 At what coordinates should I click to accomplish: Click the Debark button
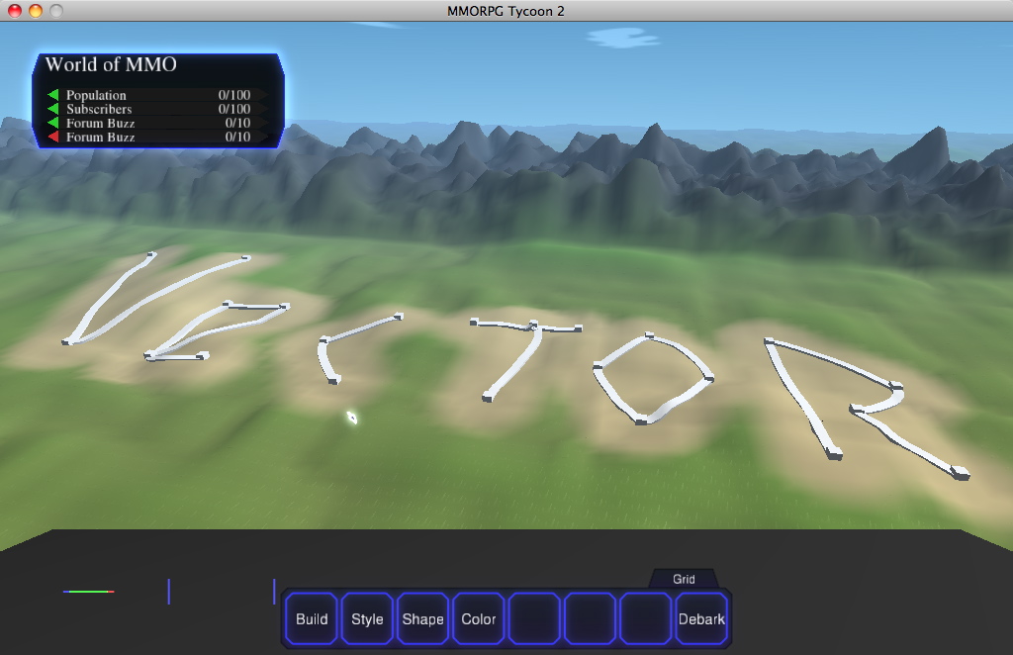tap(701, 618)
